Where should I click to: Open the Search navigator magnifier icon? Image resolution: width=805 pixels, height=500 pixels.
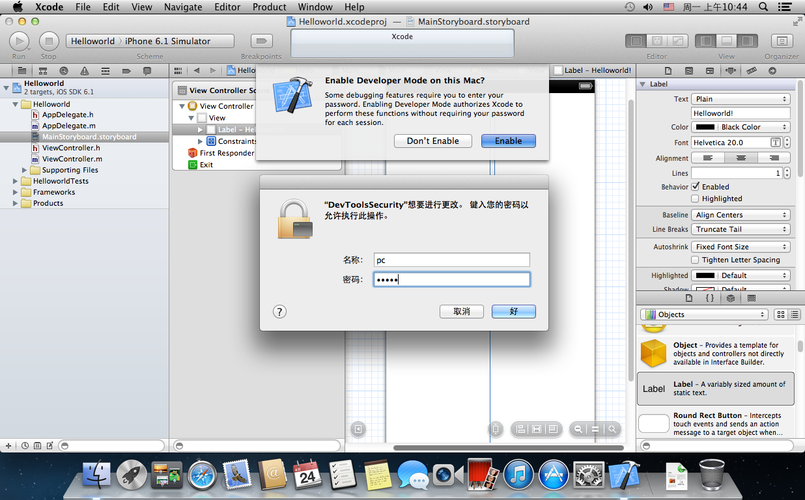[63, 71]
